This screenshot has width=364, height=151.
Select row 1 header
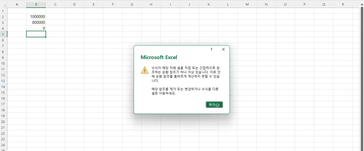3,11
